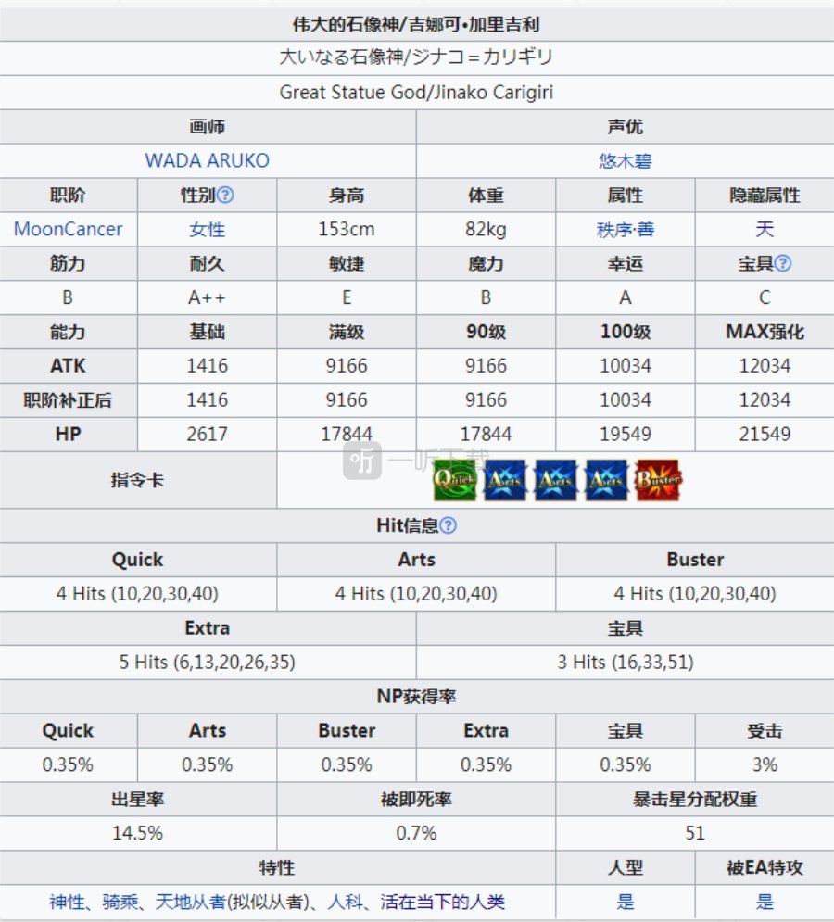Click the Extra hits value 5 Hits (6,13,20,26,35)

coord(207,663)
